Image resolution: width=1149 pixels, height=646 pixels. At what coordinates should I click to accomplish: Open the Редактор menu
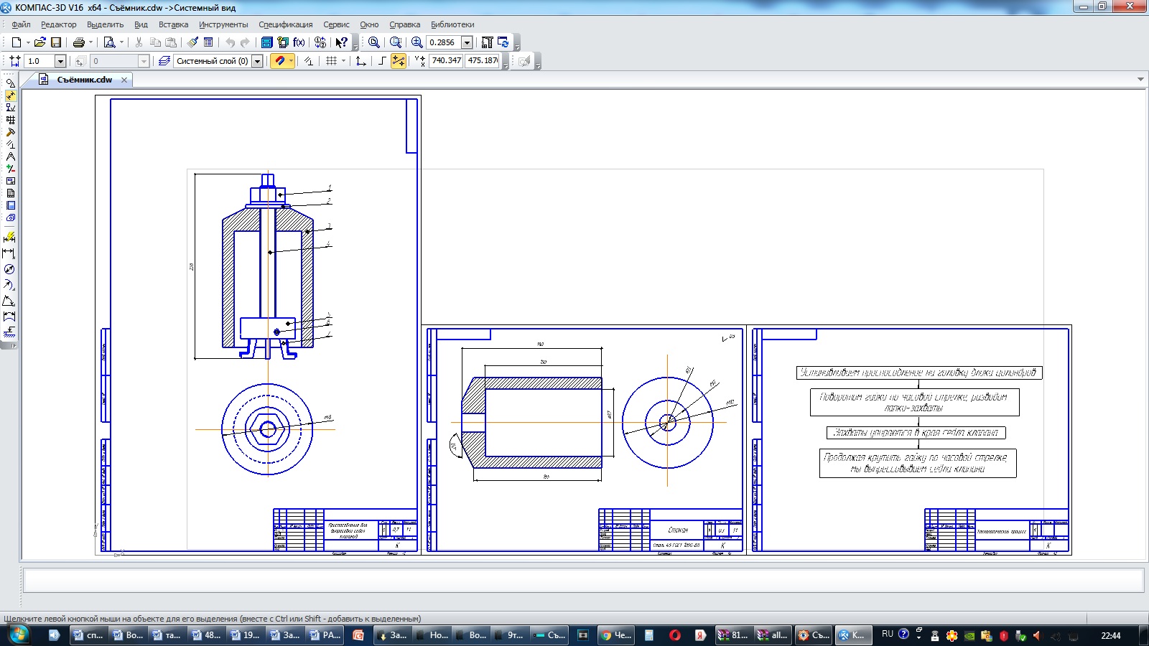tap(58, 24)
